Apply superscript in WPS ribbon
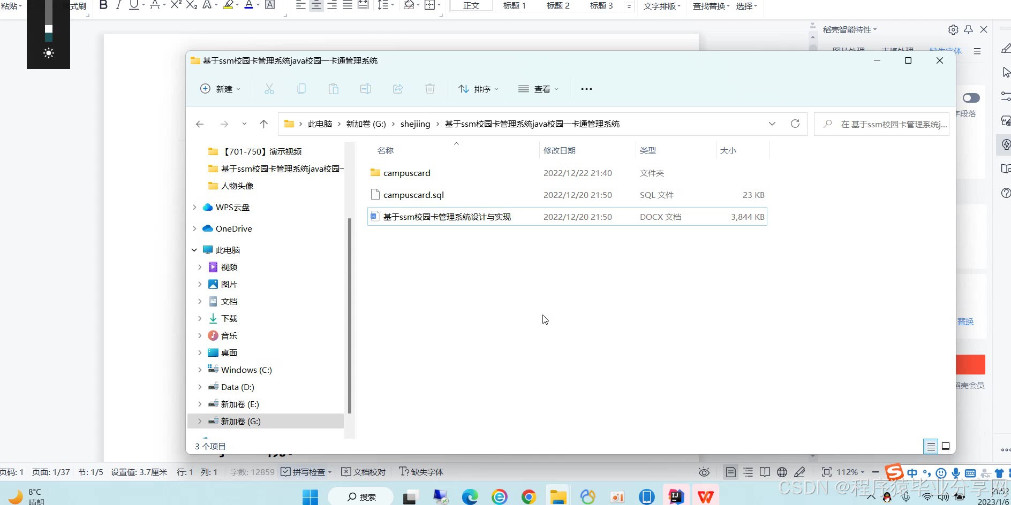Screen dimensions: 1011x505 point(176,5)
